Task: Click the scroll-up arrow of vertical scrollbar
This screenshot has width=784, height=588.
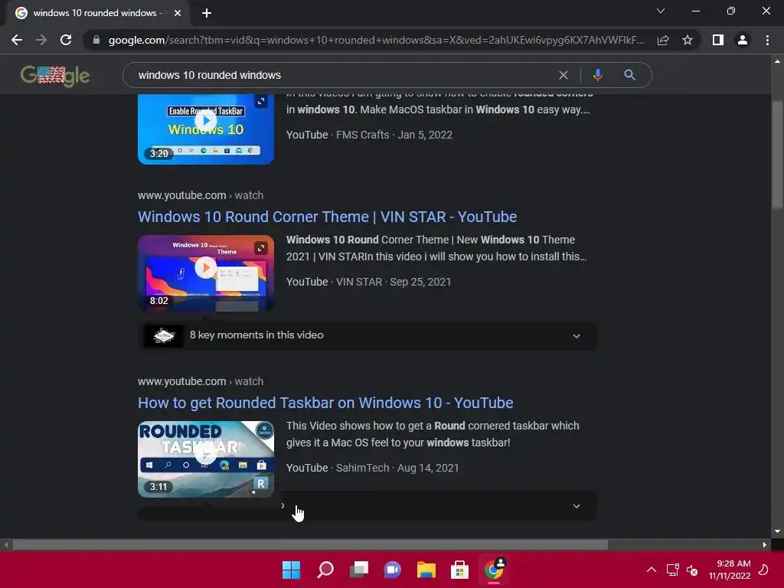Action: [x=777, y=61]
